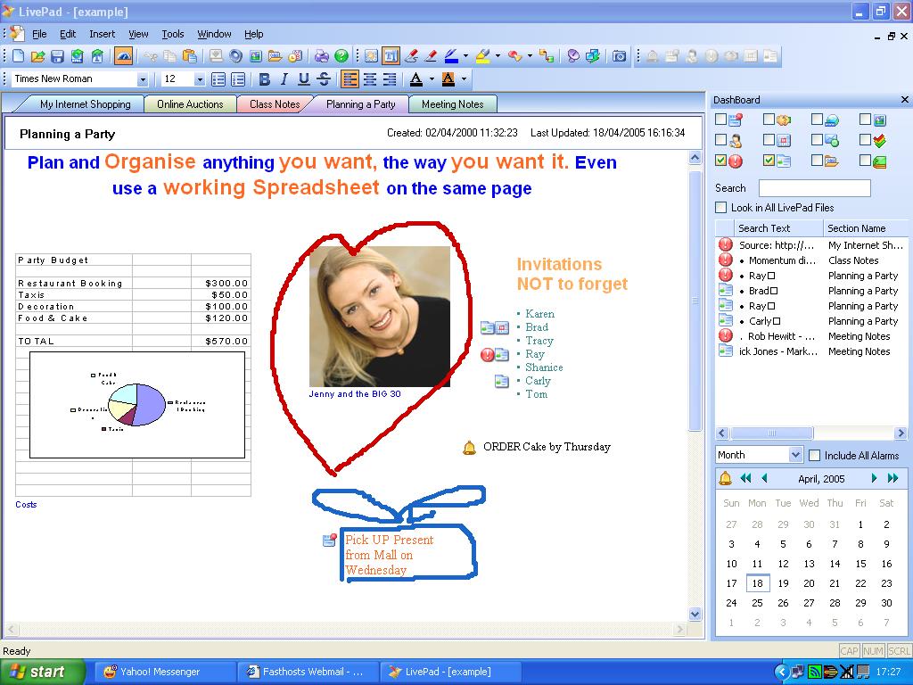Open the File menu
Screen dimensions: 913x685
click(x=39, y=34)
